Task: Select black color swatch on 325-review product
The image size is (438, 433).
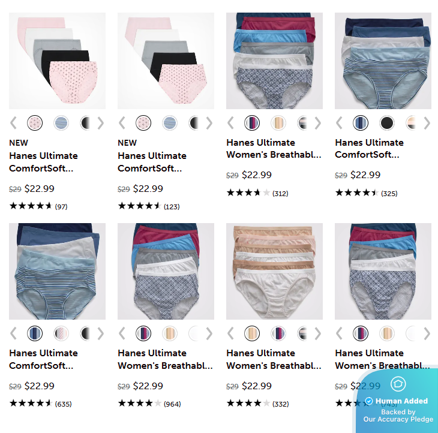Action: (x=387, y=123)
